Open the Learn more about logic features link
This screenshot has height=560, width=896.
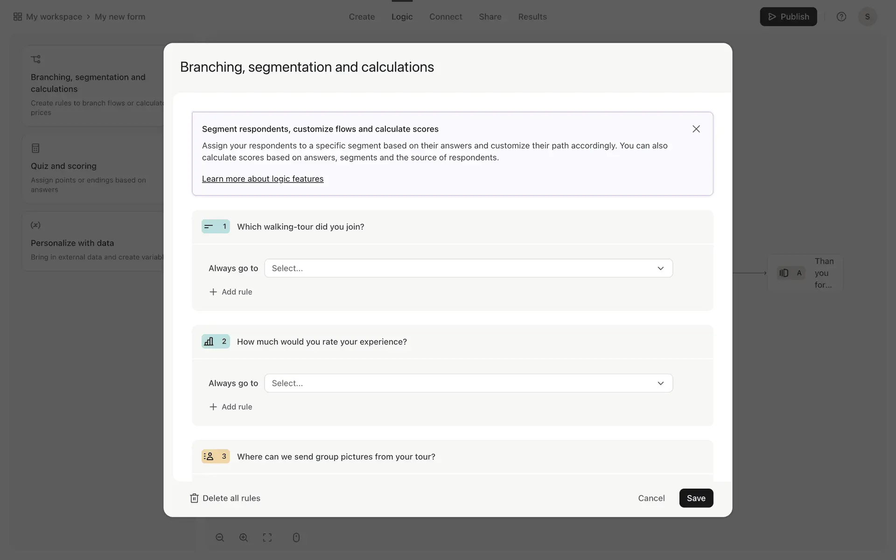tap(262, 179)
